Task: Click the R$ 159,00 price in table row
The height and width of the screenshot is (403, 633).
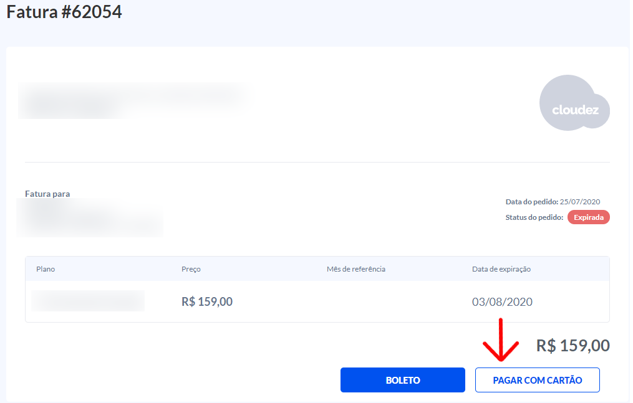Action: tap(207, 302)
